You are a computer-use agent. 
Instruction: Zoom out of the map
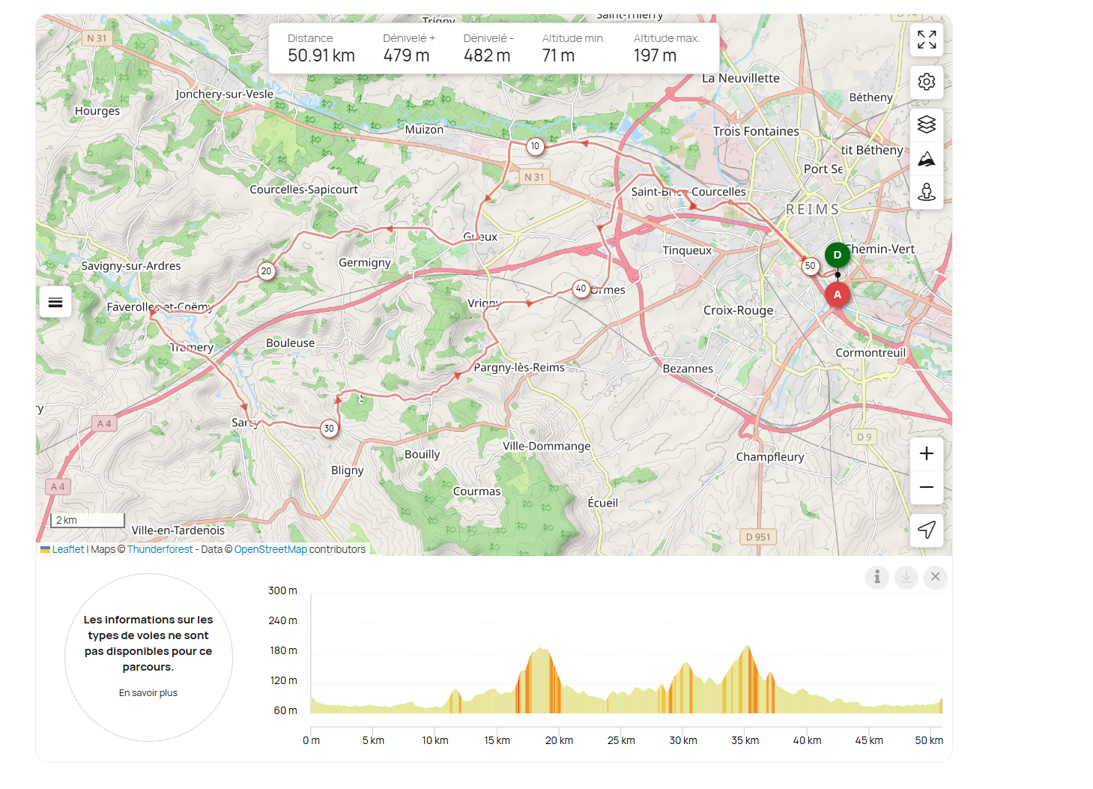[x=926, y=488]
